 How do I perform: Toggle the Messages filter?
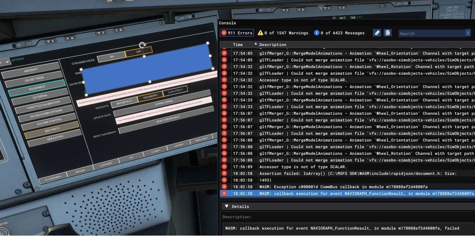point(339,33)
